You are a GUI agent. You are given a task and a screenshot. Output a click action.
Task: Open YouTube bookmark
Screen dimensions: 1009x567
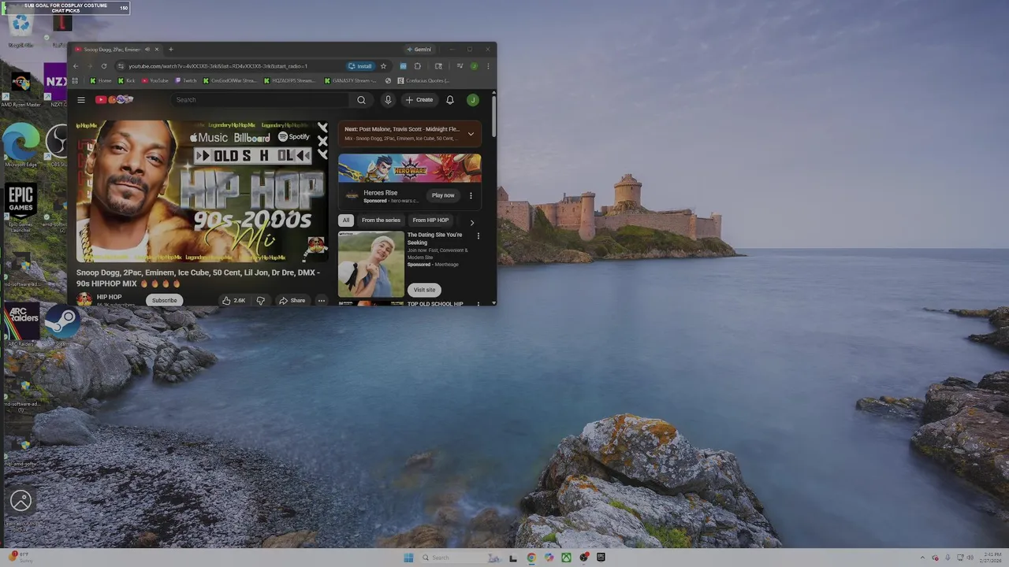point(155,80)
